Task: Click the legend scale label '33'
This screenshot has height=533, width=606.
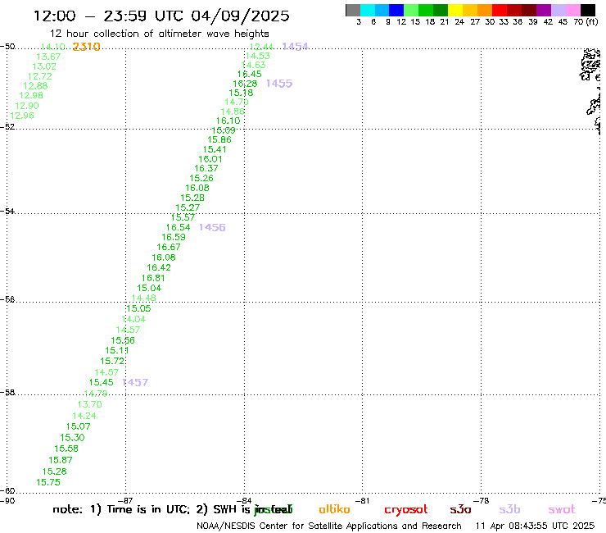Action: click(x=504, y=22)
